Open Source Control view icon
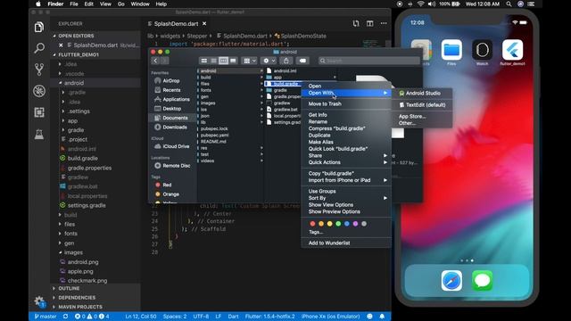This screenshot has height=321, width=571. point(39,70)
